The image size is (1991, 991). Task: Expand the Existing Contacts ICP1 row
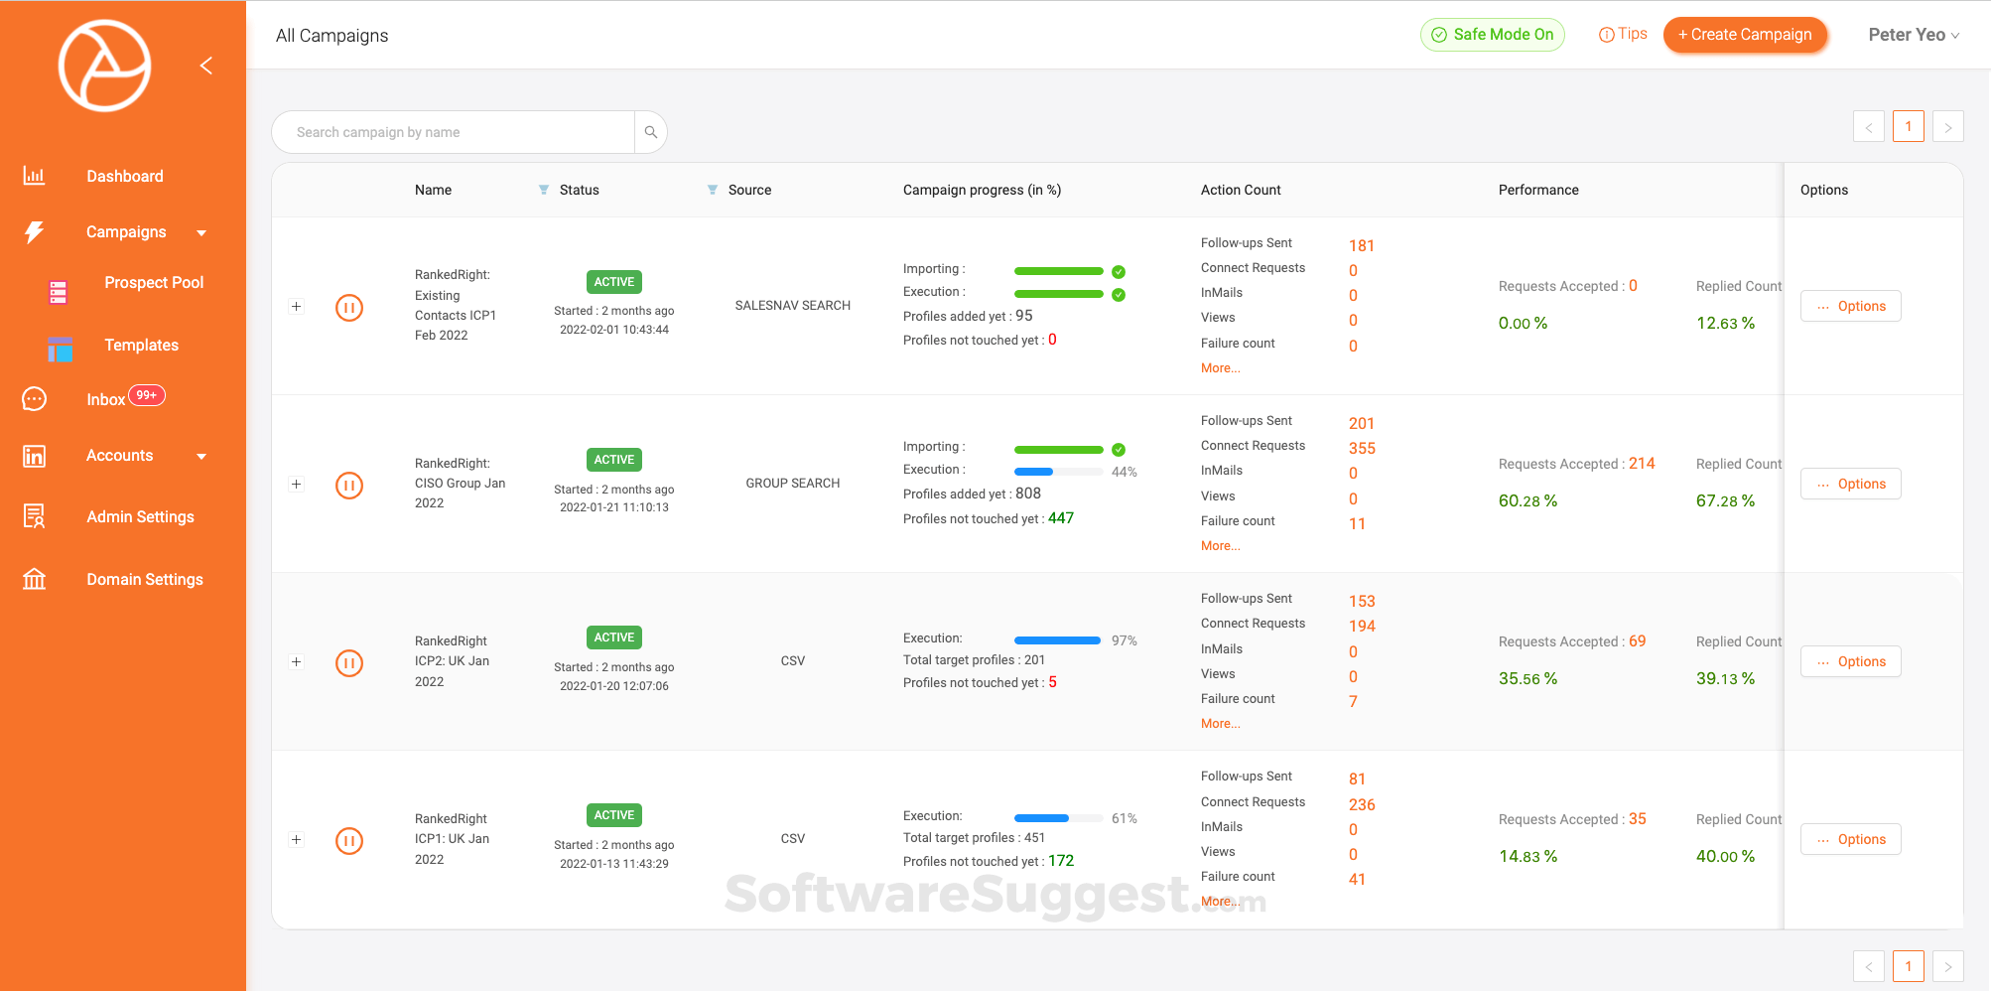(x=296, y=307)
